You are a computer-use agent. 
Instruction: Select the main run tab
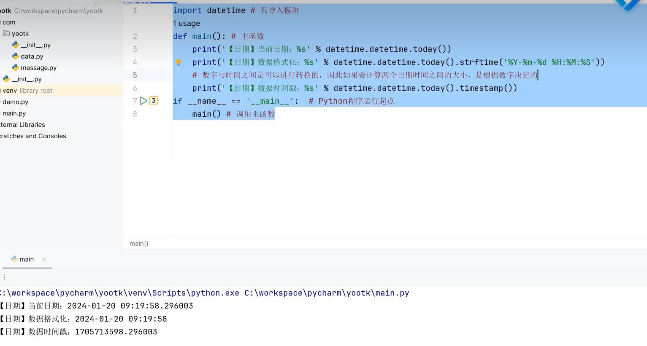coord(27,259)
